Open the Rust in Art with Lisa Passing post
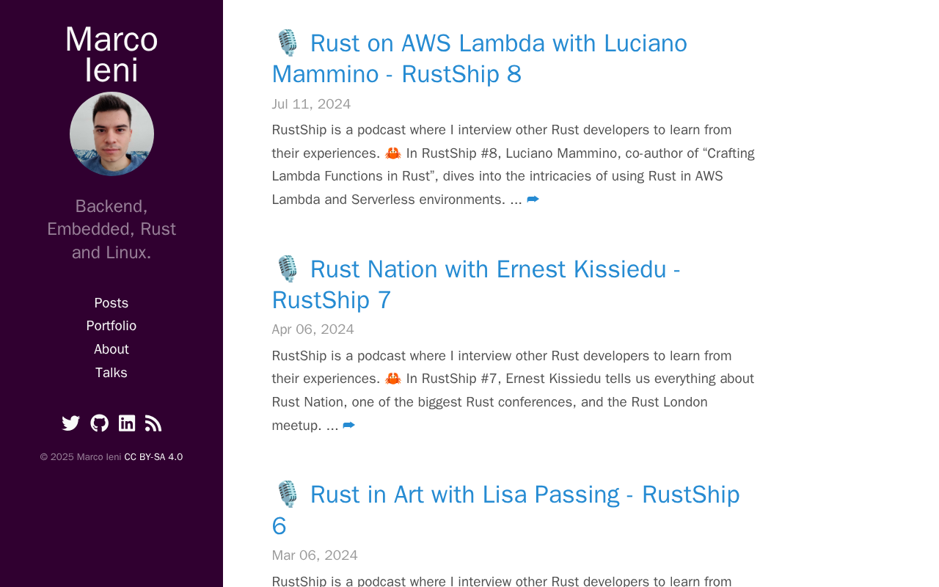Viewport: 939px width, 587px height. (x=525, y=495)
